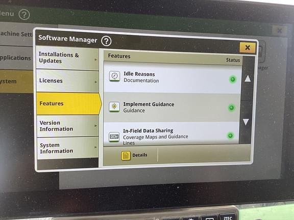
Task: Open Licenses tab
Action: (x=67, y=81)
